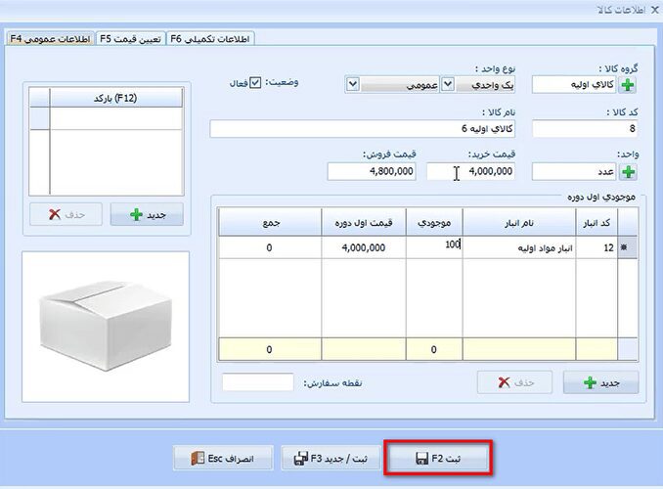Switch to the اطلاعات تکمیلی F6 tab
The width and height of the screenshot is (663, 489).
210,39
